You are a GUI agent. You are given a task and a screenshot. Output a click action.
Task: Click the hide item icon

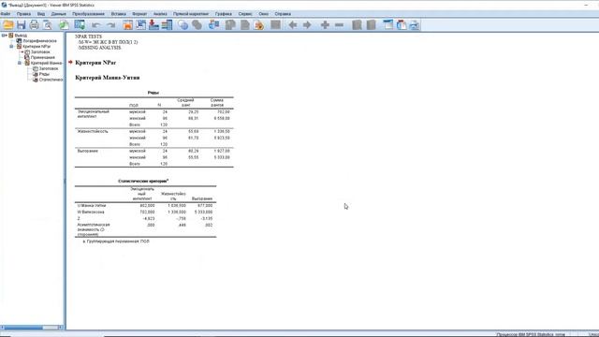click(371, 25)
